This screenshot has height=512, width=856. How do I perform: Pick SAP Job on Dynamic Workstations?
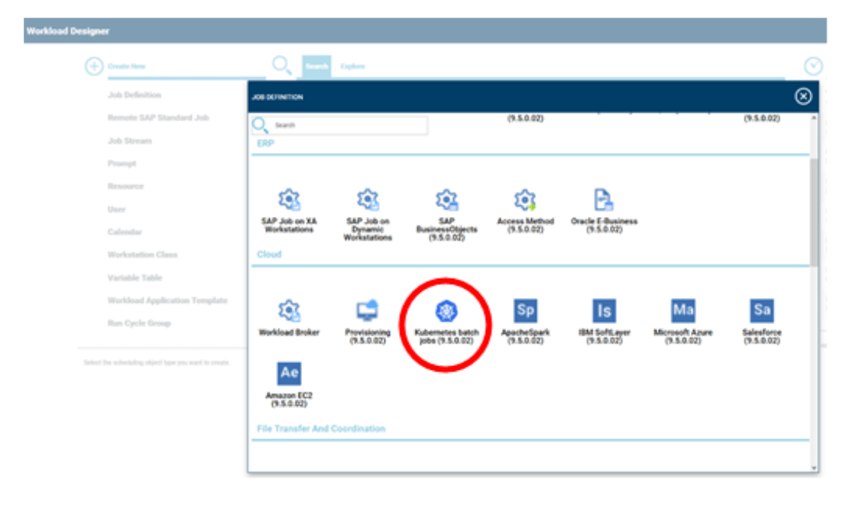[x=368, y=200]
